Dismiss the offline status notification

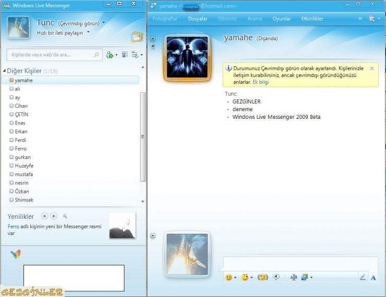pos(372,68)
